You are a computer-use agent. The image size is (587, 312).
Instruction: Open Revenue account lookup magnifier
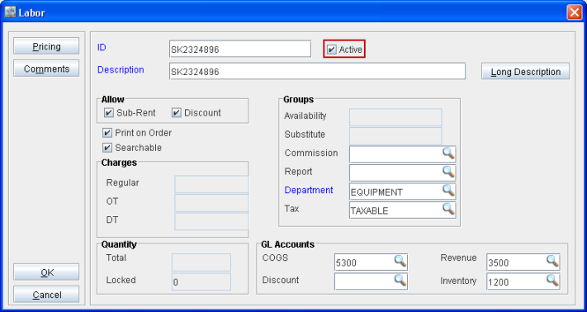pyautogui.click(x=552, y=261)
